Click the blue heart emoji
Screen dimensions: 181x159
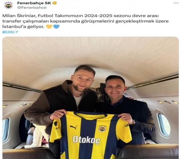pos(56,26)
